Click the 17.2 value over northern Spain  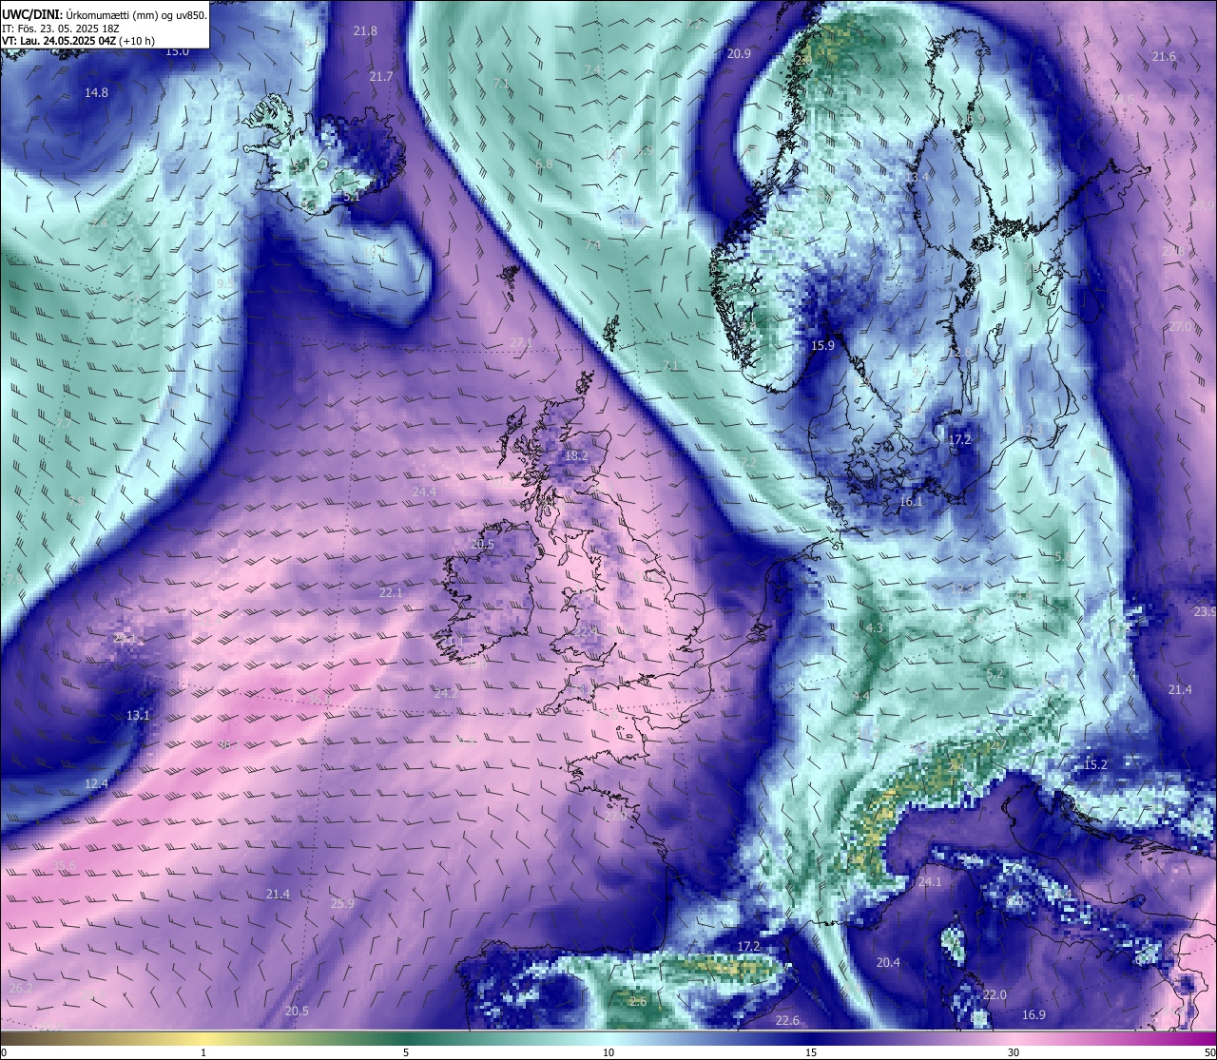coord(749,947)
